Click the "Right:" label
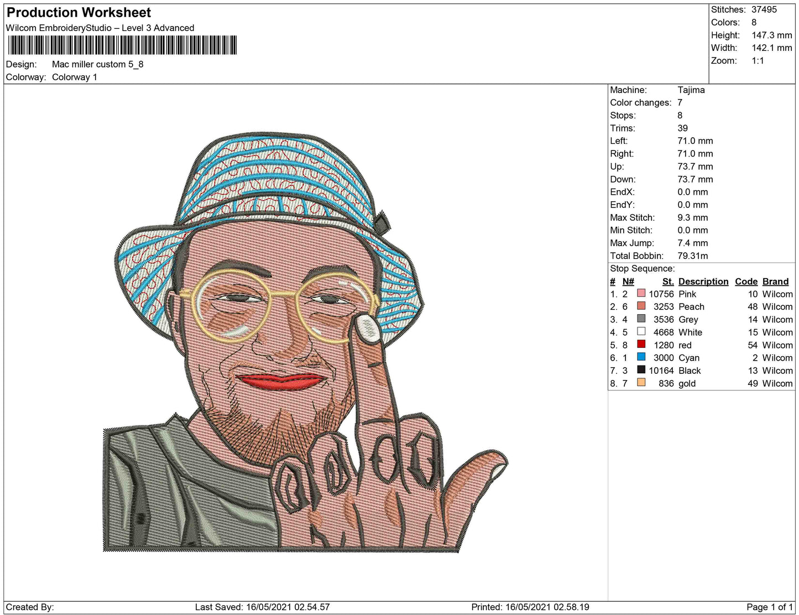The height and width of the screenshot is (615, 799). click(622, 153)
